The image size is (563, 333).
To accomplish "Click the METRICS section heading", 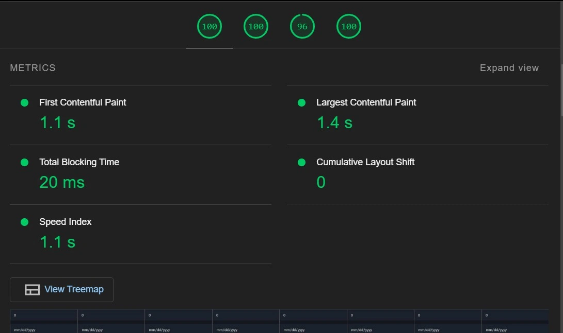I will [x=33, y=68].
